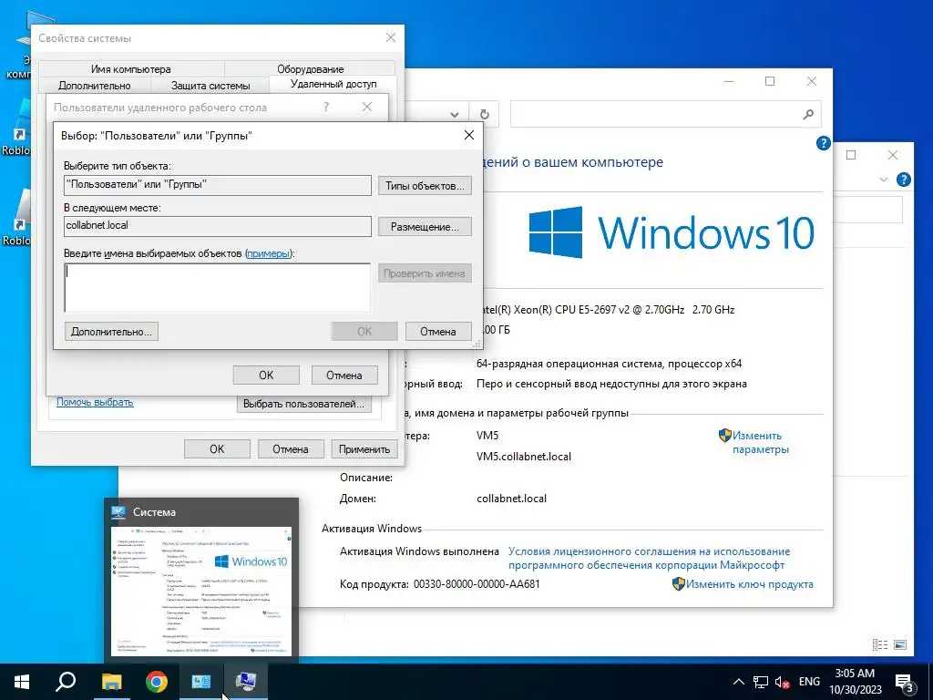Screen dimensions: 933x700
Task: Click the shield next to Изменить параметры
Action: 724,435
